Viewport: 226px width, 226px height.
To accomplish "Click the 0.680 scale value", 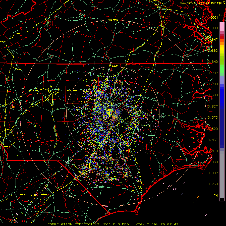I will (213, 95).
